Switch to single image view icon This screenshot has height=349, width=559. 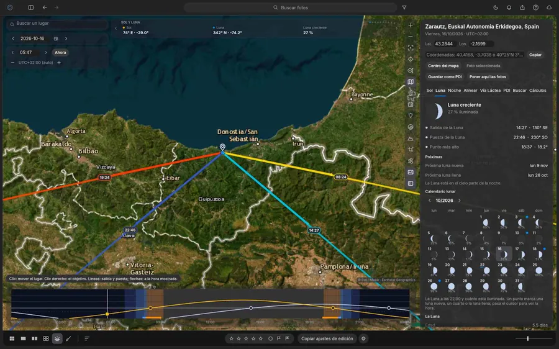23,338
